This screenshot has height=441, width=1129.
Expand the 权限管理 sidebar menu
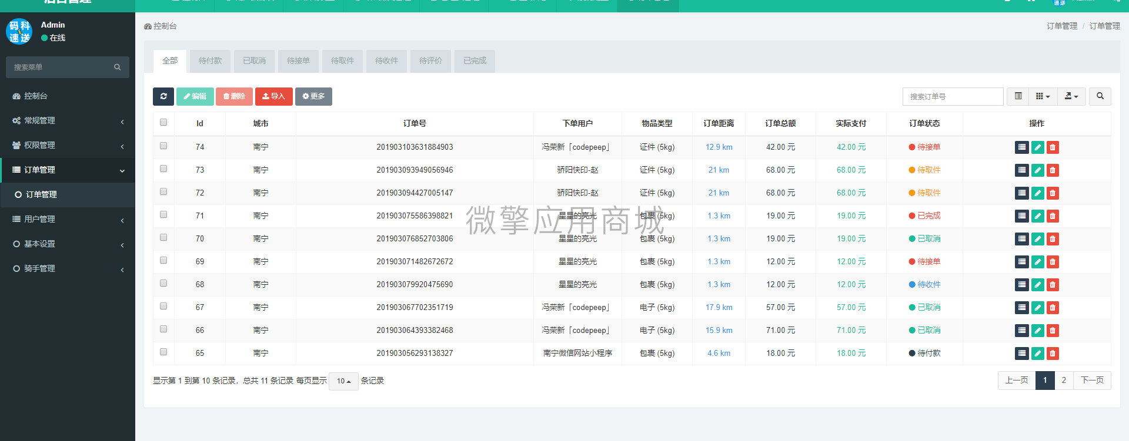coord(68,145)
